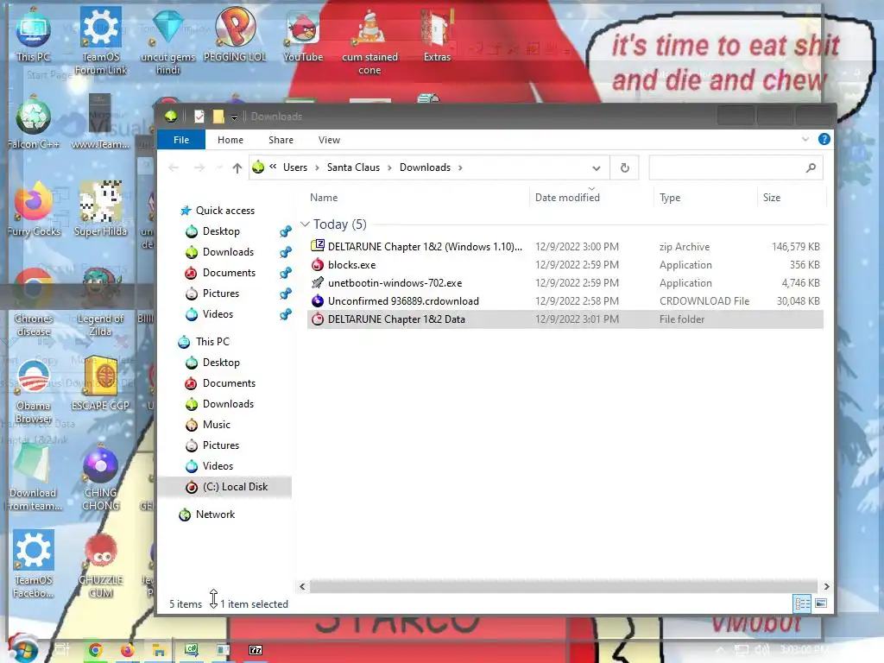This screenshot has height=663, width=884.
Task: Open Chrome from the taskbar
Action: [x=95, y=651]
